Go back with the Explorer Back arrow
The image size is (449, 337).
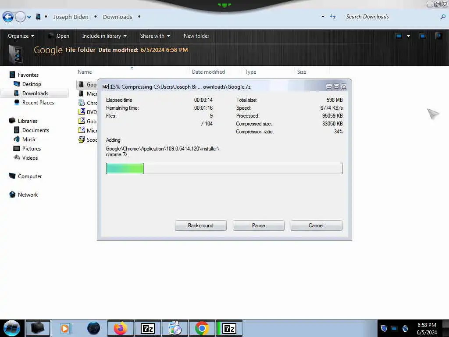tap(8, 17)
